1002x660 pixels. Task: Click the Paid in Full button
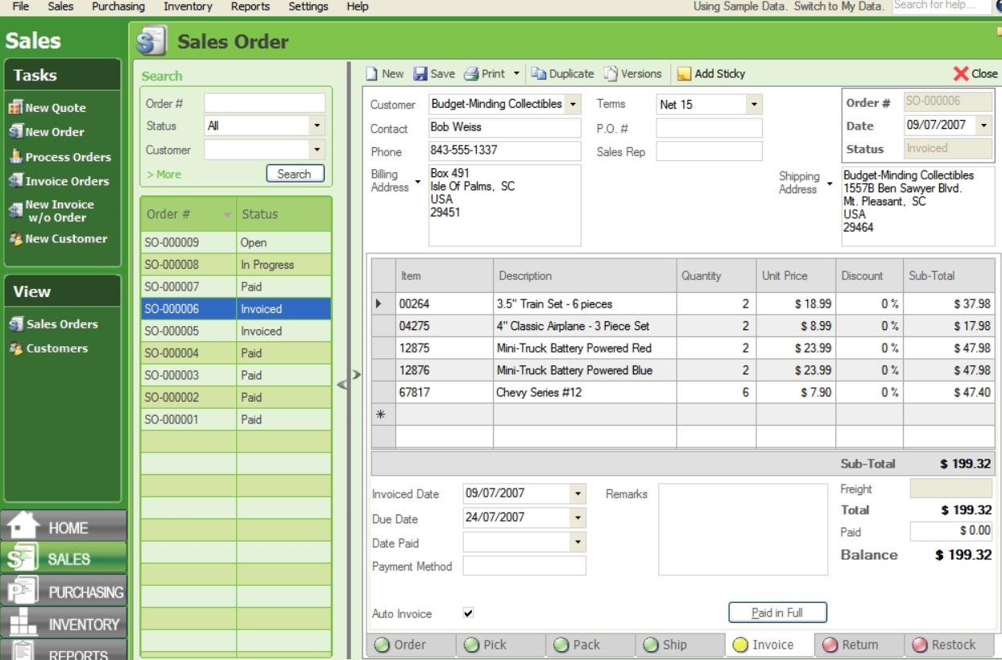pos(778,613)
